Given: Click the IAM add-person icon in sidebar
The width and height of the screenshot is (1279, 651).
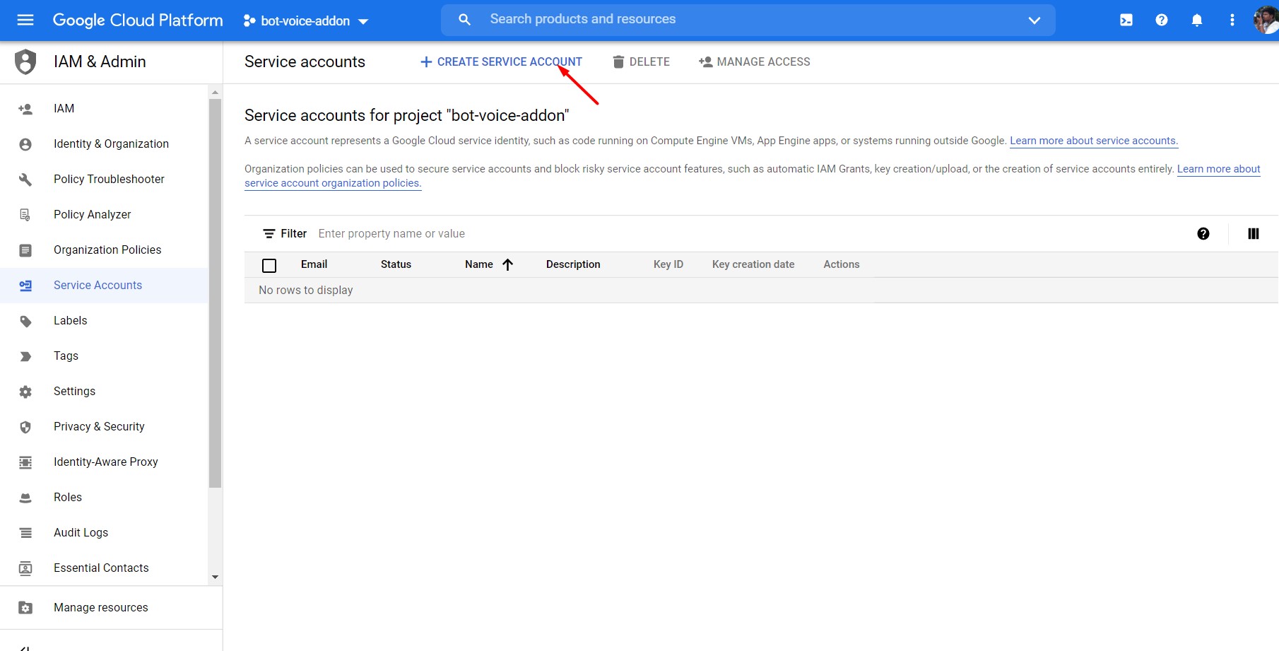Looking at the screenshot, I should pos(25,109).
